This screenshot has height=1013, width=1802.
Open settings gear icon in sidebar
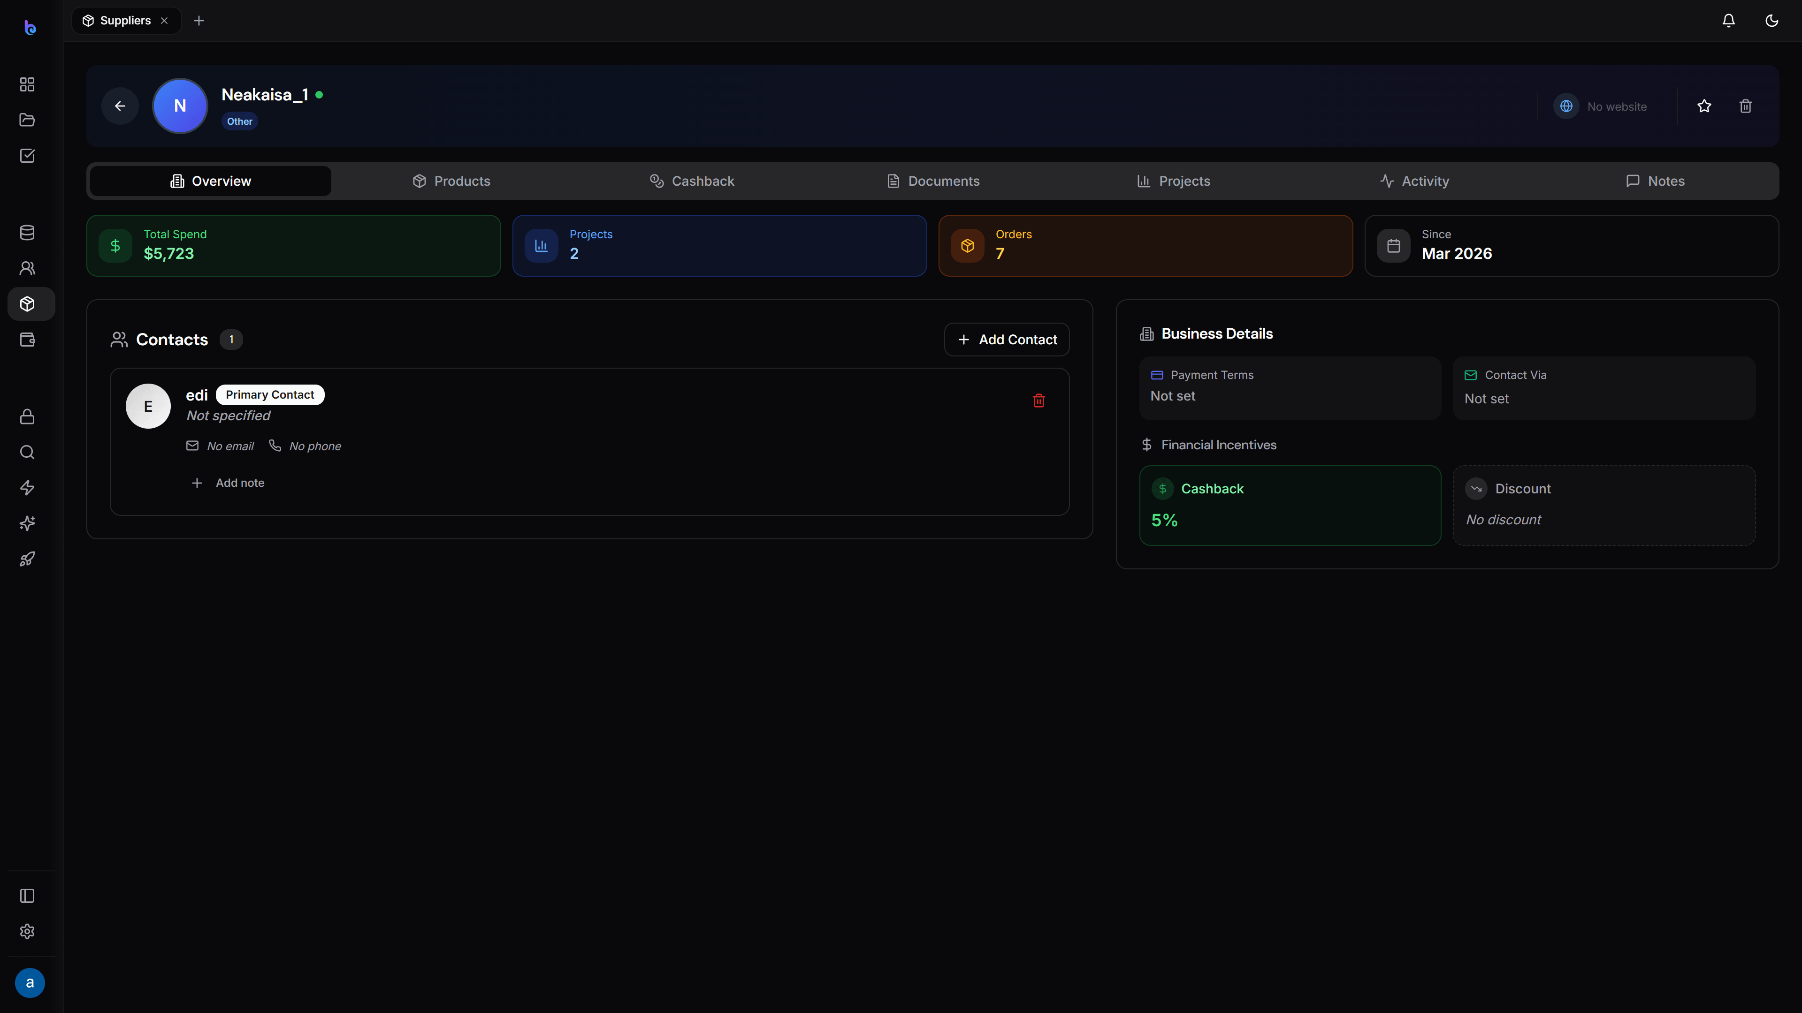[x=27, y=932]
